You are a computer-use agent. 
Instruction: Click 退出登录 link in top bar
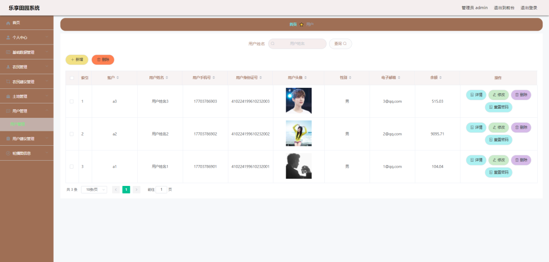[x=529, y=8]
